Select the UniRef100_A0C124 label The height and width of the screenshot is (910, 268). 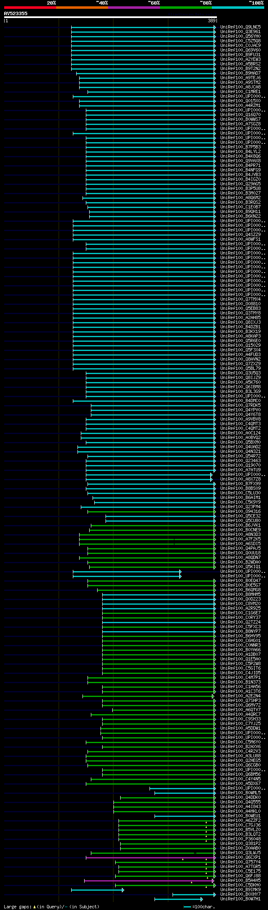tap(240, 433)
